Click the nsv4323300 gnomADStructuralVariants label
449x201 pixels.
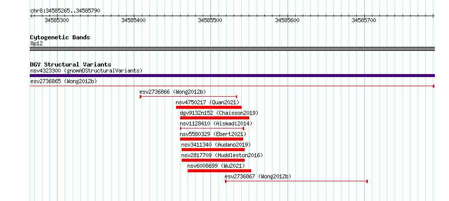[86, 71]
